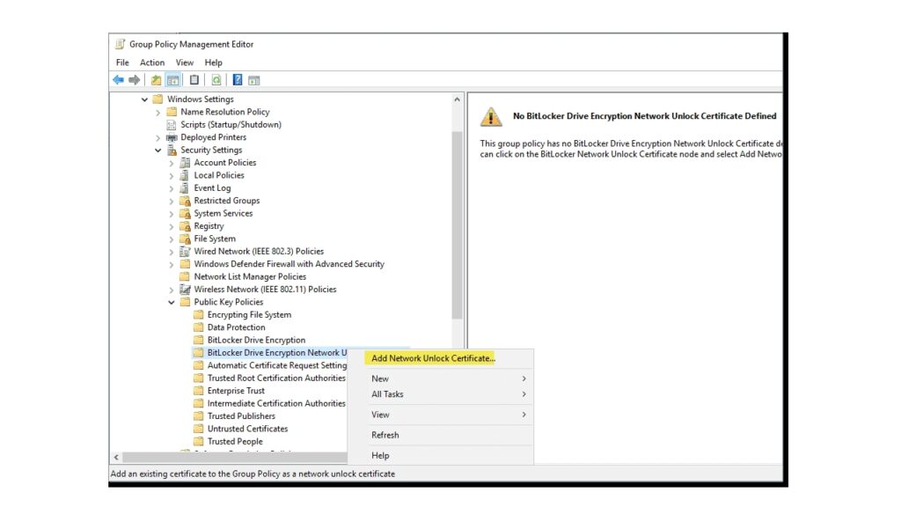The height and width of the screenshot is (507, 901).
Task: Click the Forward navigation arrow
Action: coord(135,79)
